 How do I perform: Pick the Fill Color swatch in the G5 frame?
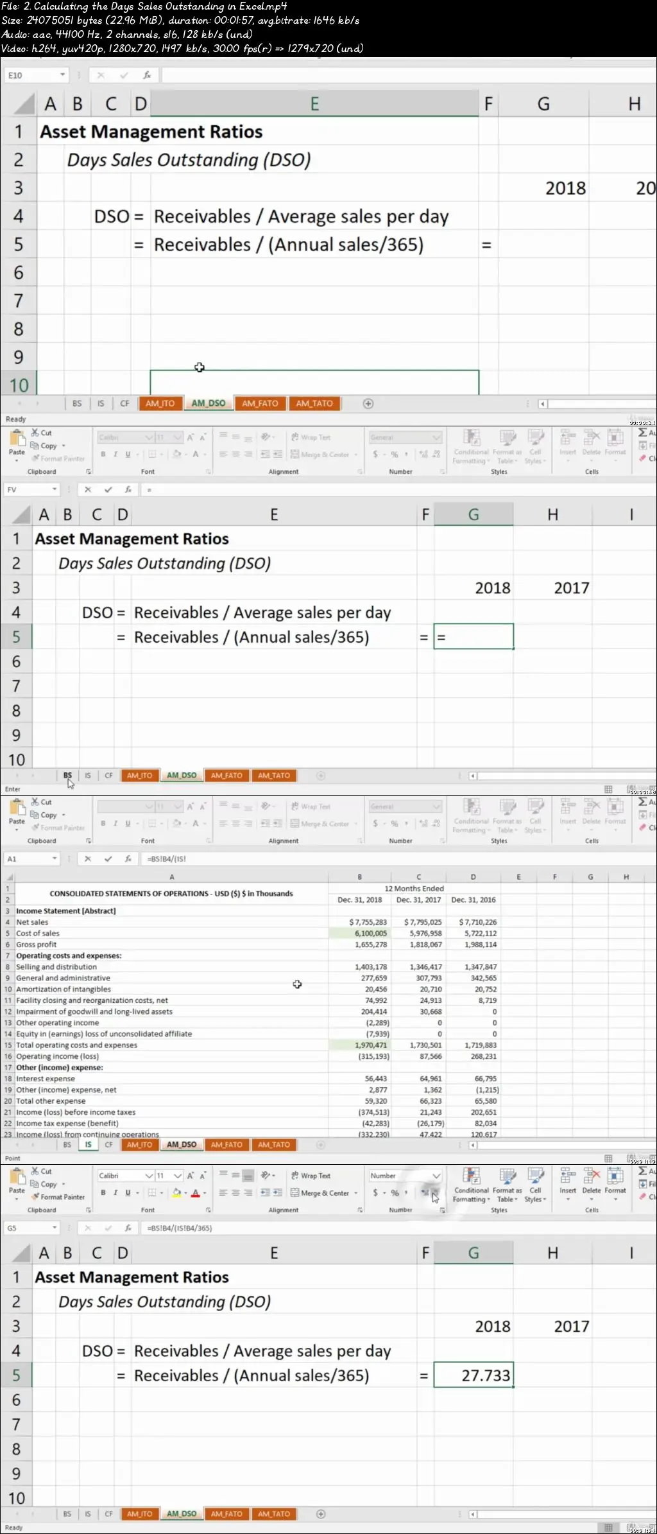click(176, 1192)
